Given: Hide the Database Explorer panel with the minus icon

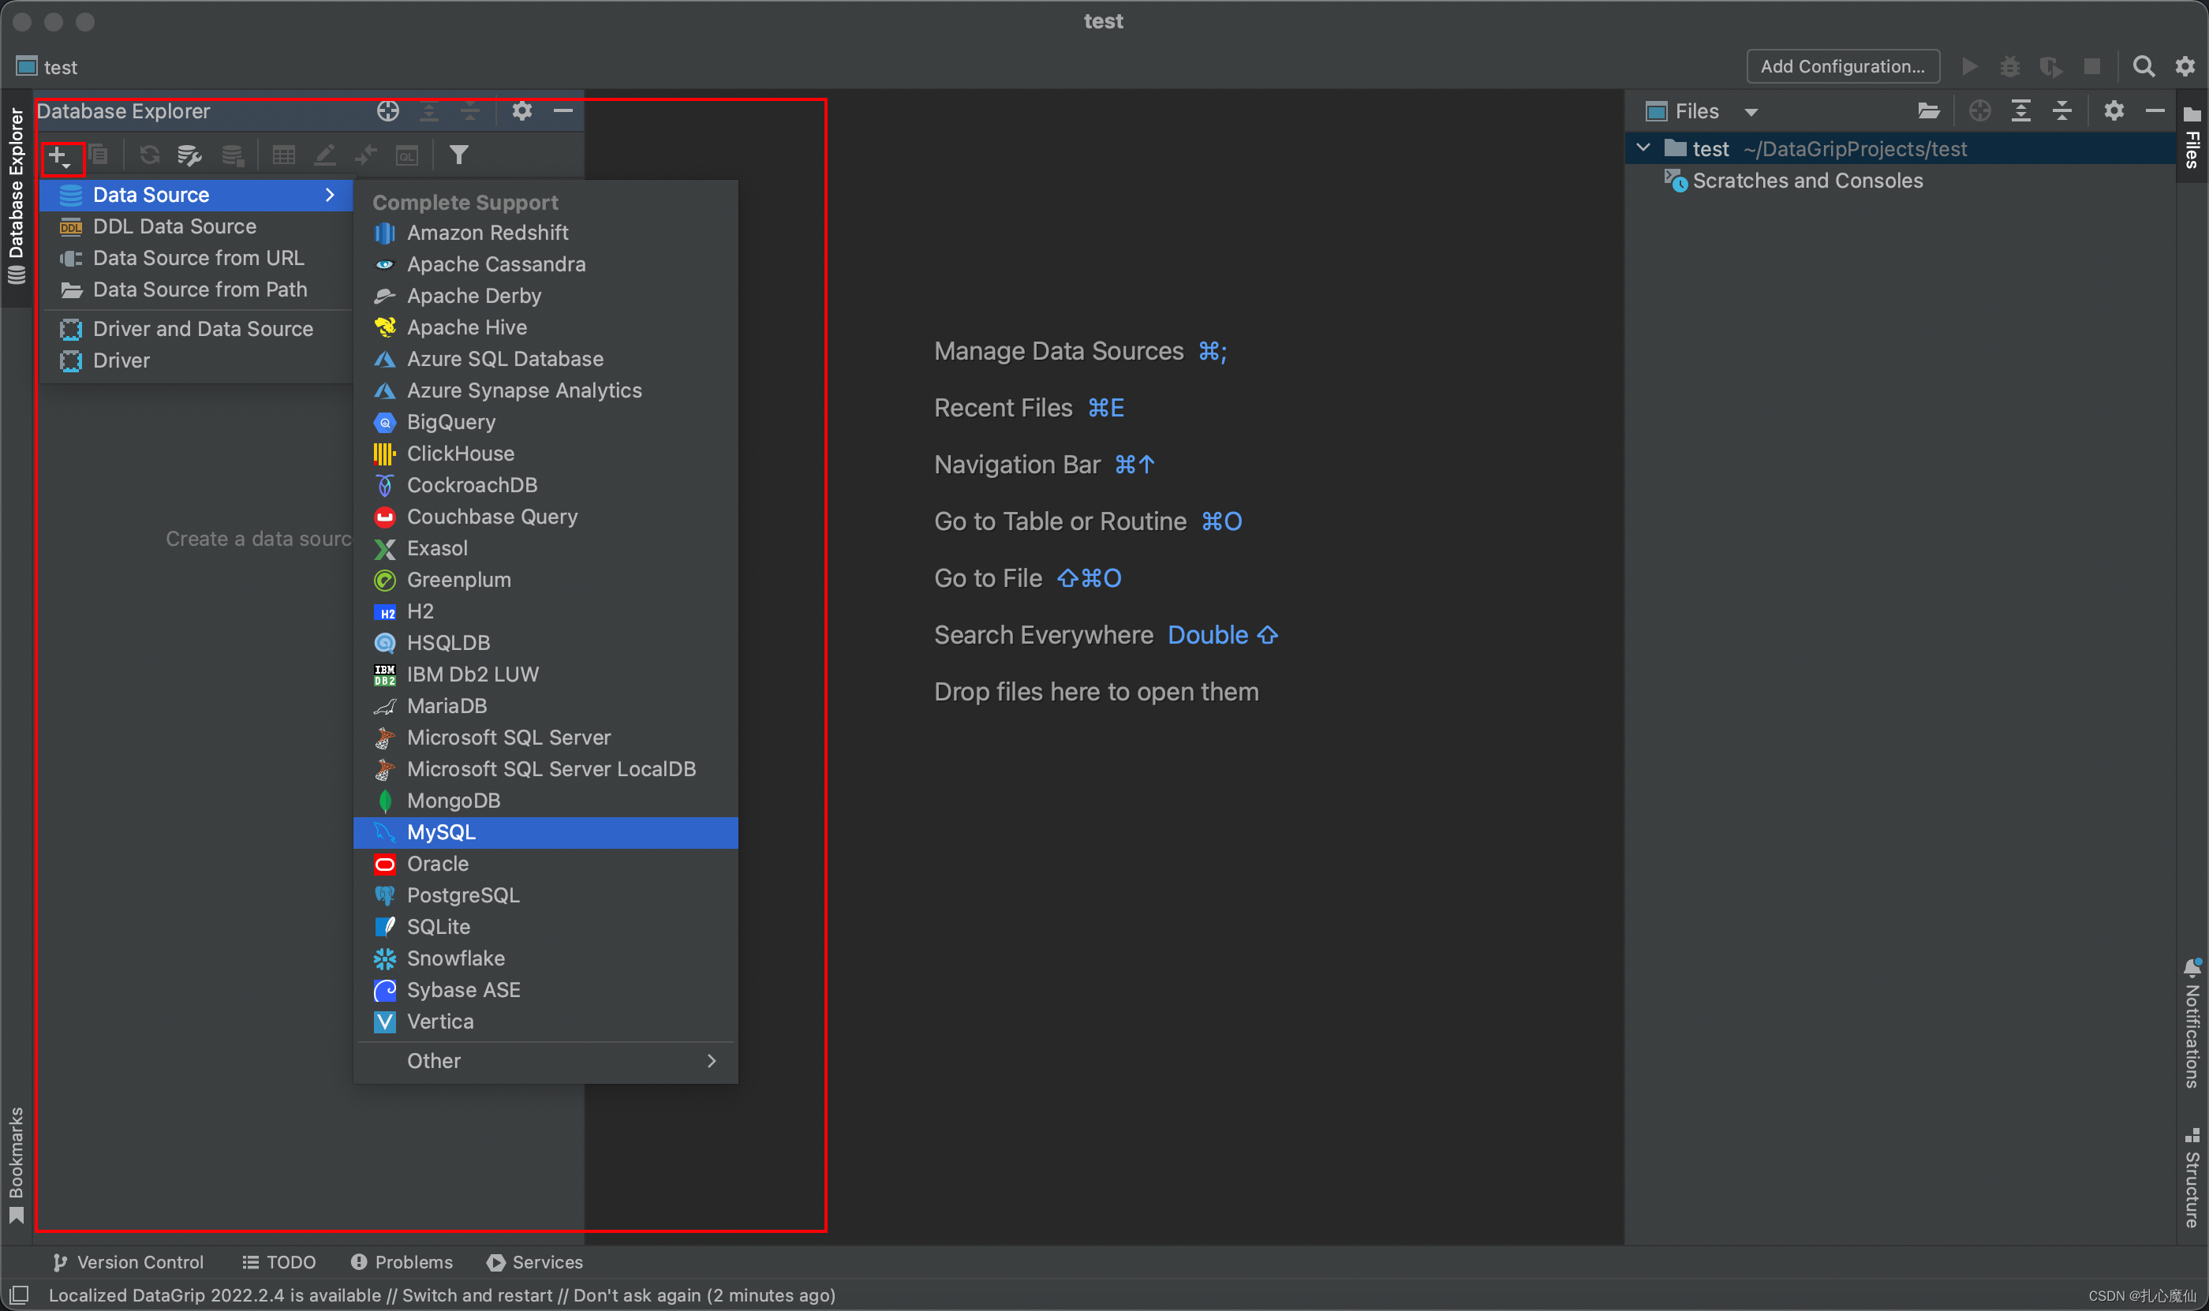Looking at the screenshot, I should (x=563, y=111).
